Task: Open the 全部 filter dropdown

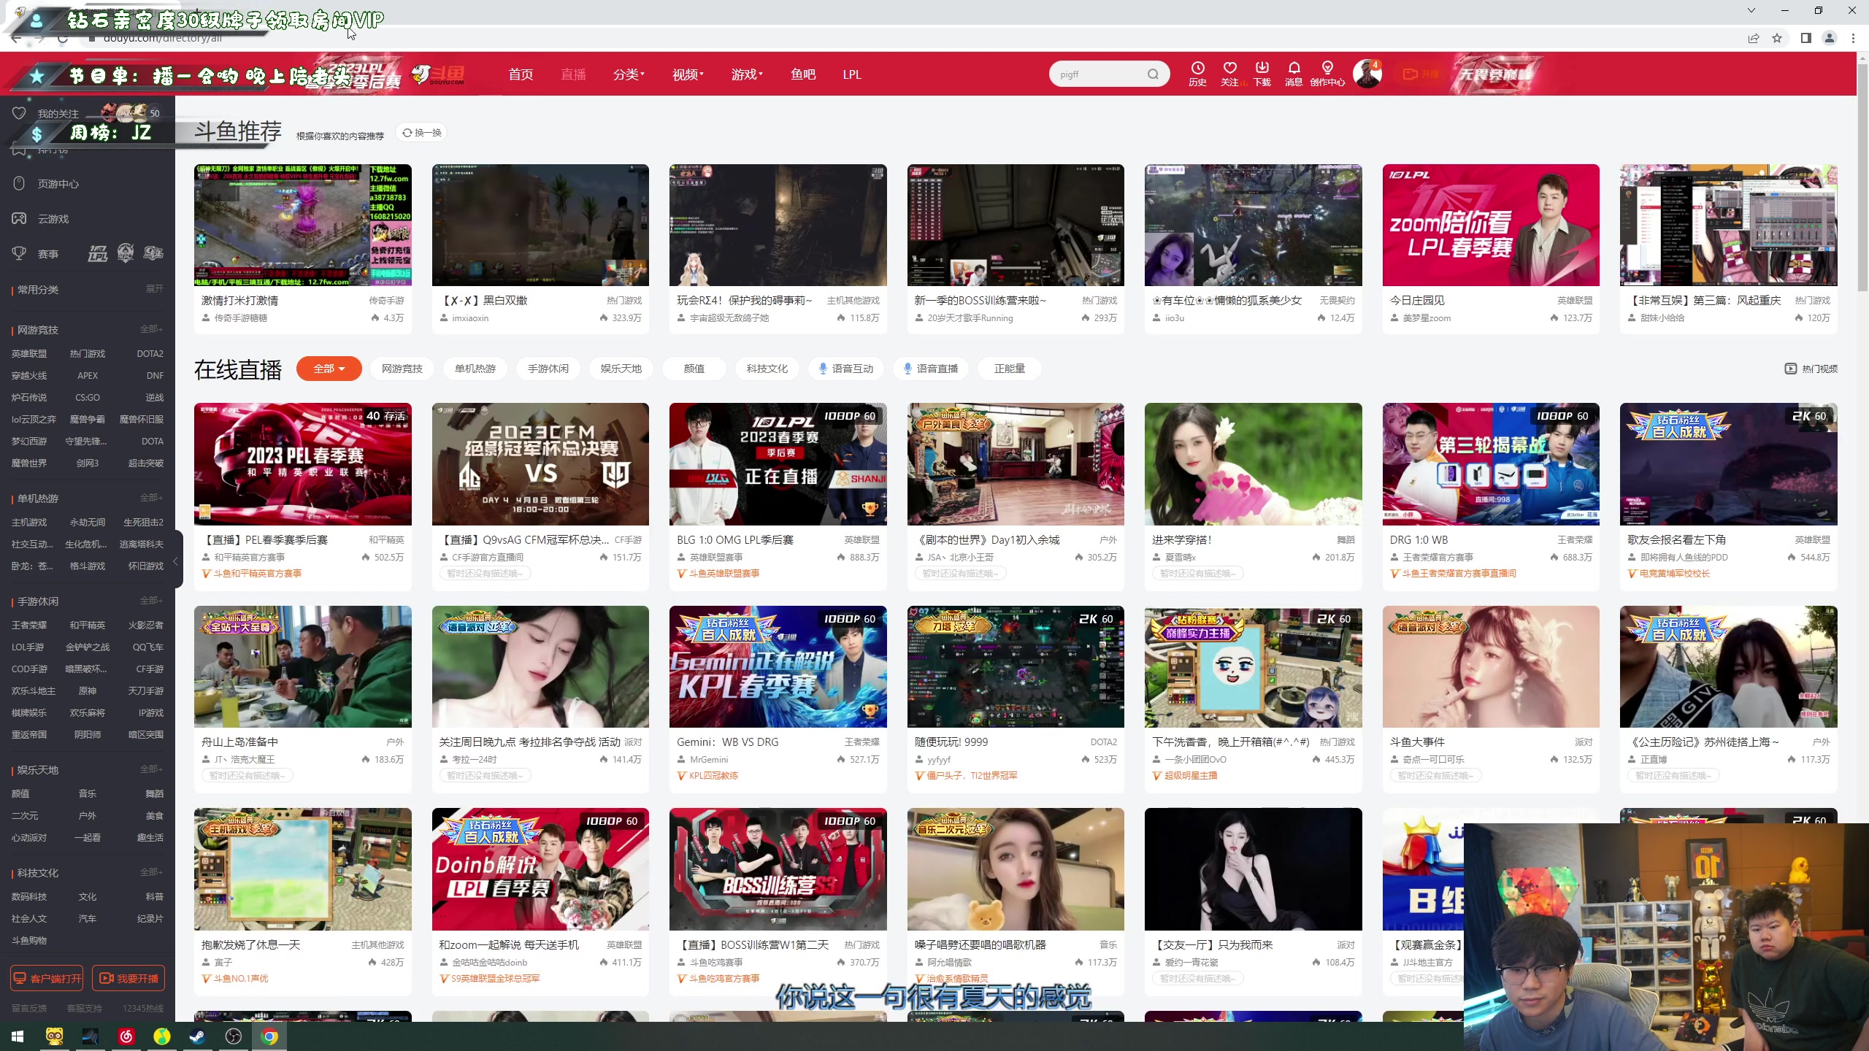Action: (x=329, y=369)
